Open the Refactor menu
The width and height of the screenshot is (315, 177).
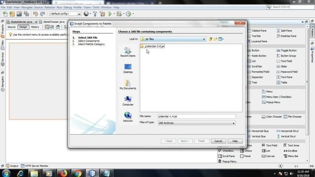coord(50,7)
